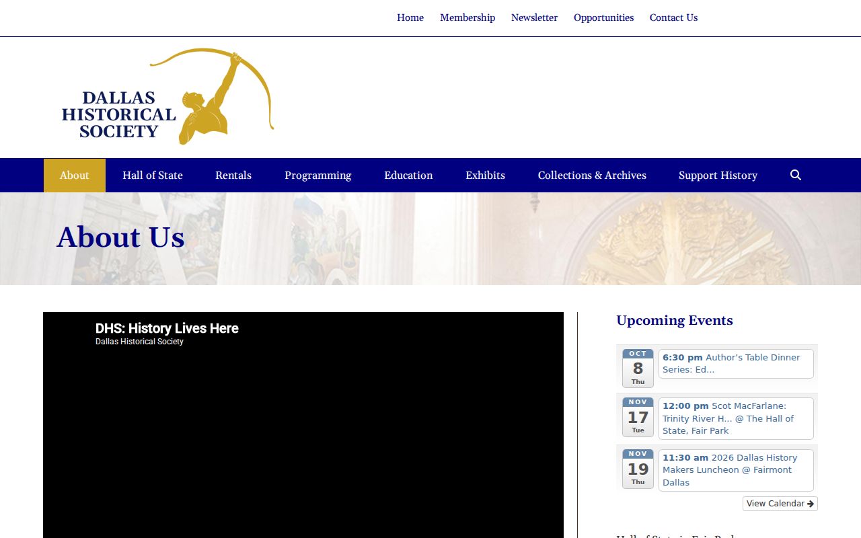The height and width of the screenshot is (538, 861).
Task: Select the Nov 19 Thu date badge
Action: point(638,469)
